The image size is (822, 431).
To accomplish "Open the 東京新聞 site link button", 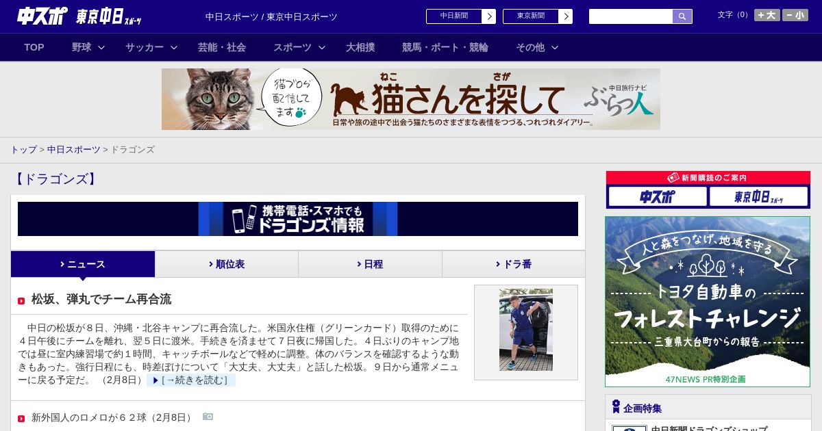I will [531, 16].
